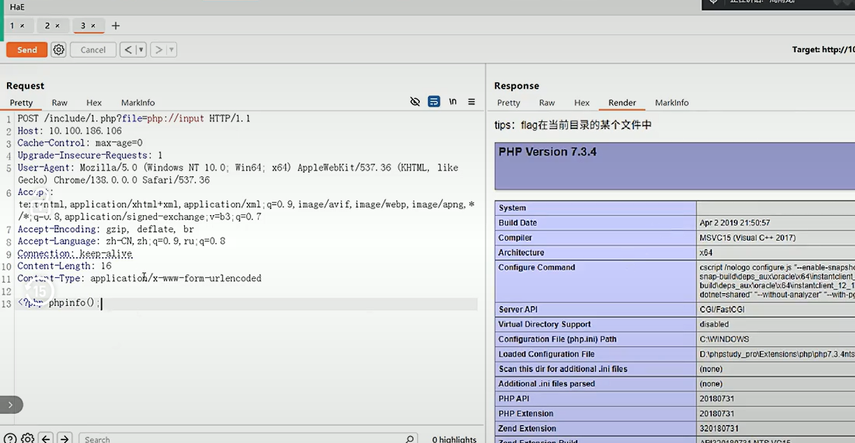Select Response Hex tab
The width and height of the screenshot is (855, 443).
(x=582, y=102)
